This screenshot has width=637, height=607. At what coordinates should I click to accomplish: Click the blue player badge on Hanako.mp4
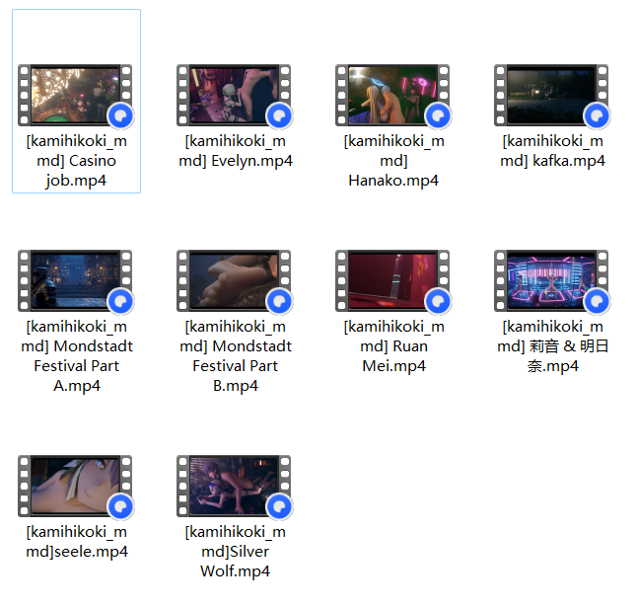[438, 115]
